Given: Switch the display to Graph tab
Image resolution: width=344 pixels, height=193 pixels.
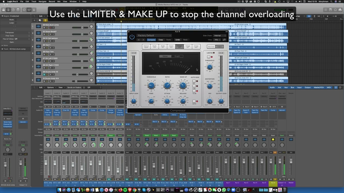Looking at the screenshot, I should point(177,56).
